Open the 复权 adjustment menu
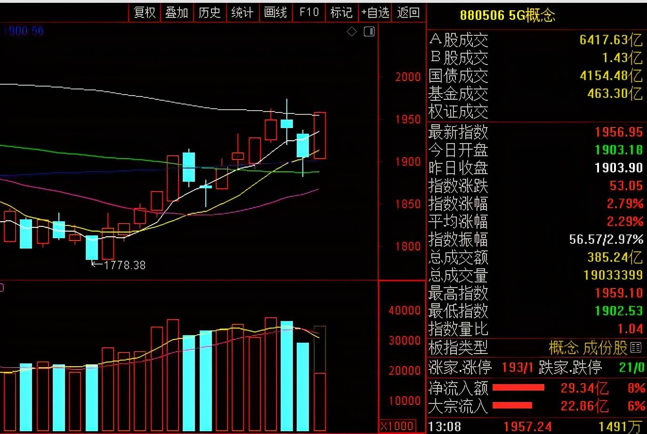This screenshot has width=647, height=434. 145,13
